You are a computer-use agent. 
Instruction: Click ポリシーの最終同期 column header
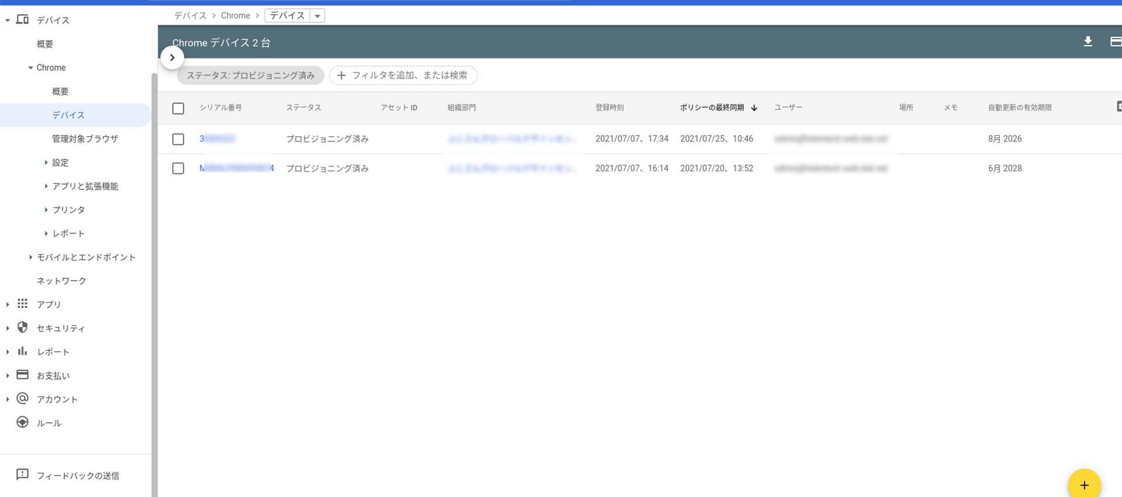point(712,108)
